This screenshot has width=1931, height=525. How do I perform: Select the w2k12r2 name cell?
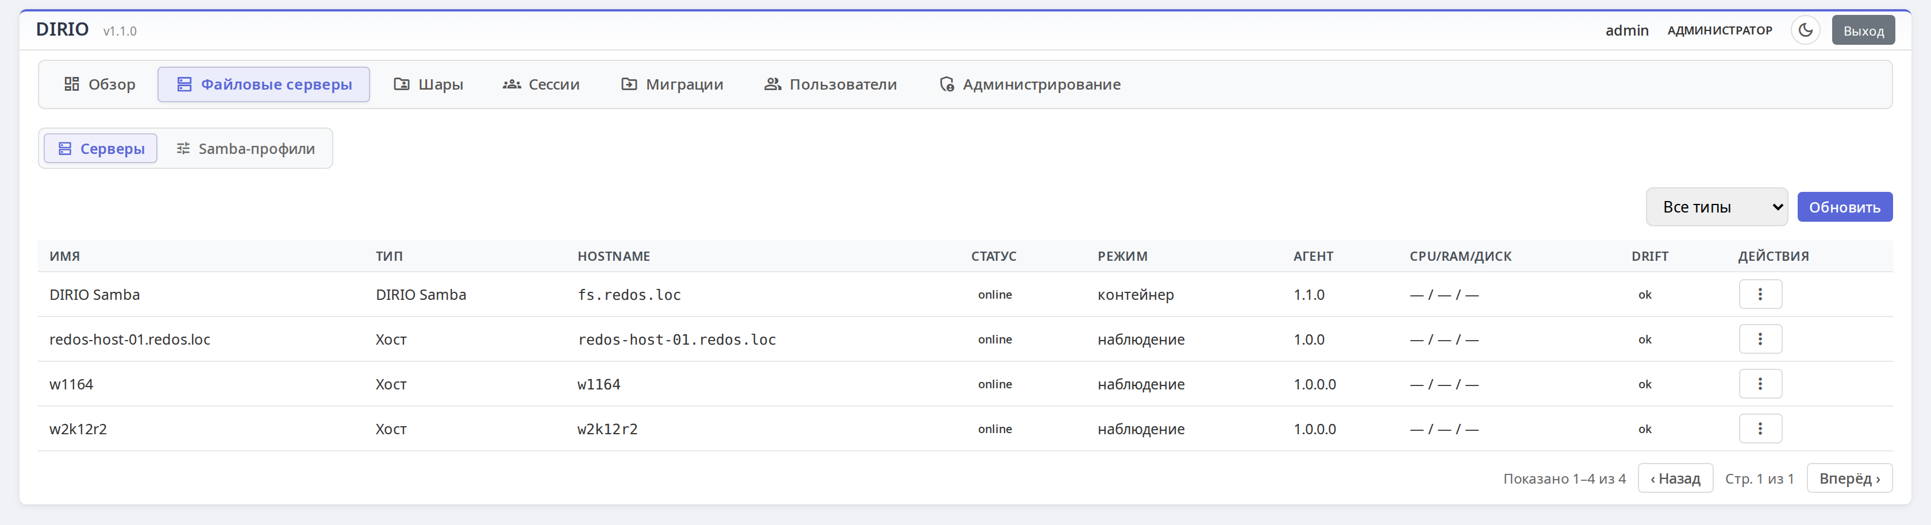click(78, 429)
